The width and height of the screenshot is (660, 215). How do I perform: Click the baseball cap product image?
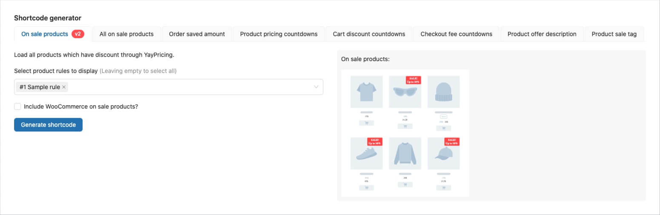(443, 154)
